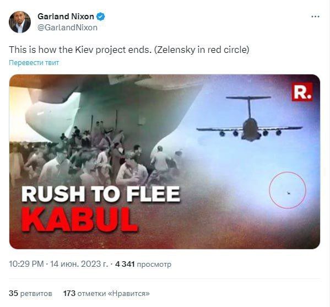330x307 pixels.
Task: Click the red circle in the image
Action: click(288, 190)
